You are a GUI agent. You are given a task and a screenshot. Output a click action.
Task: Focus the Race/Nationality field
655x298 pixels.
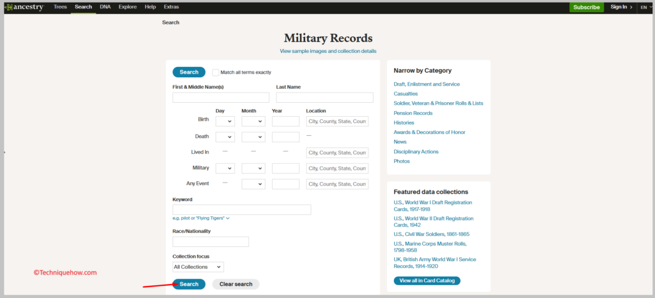click(x=210, y=242)
